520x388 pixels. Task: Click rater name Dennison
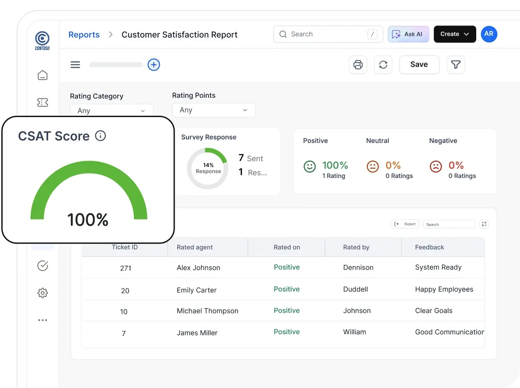[x=358, y=267]
